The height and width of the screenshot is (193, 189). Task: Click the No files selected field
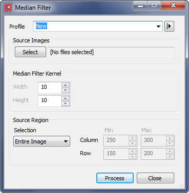pyautogui.click(x=111, y=52)
